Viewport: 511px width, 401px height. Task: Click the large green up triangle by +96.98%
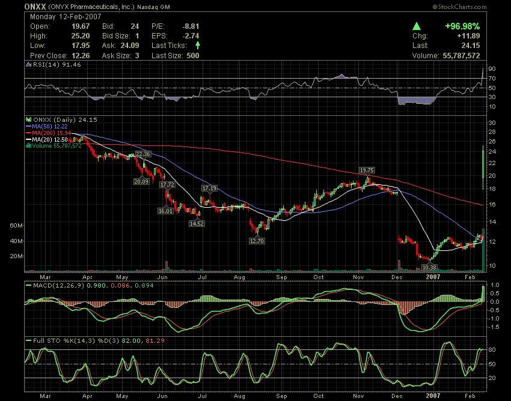coord(417,26)
